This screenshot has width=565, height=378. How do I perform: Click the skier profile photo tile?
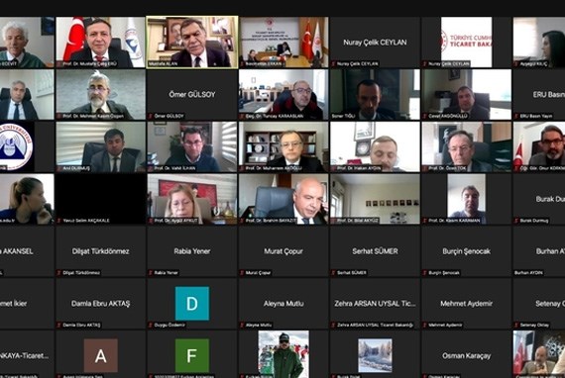283,354
